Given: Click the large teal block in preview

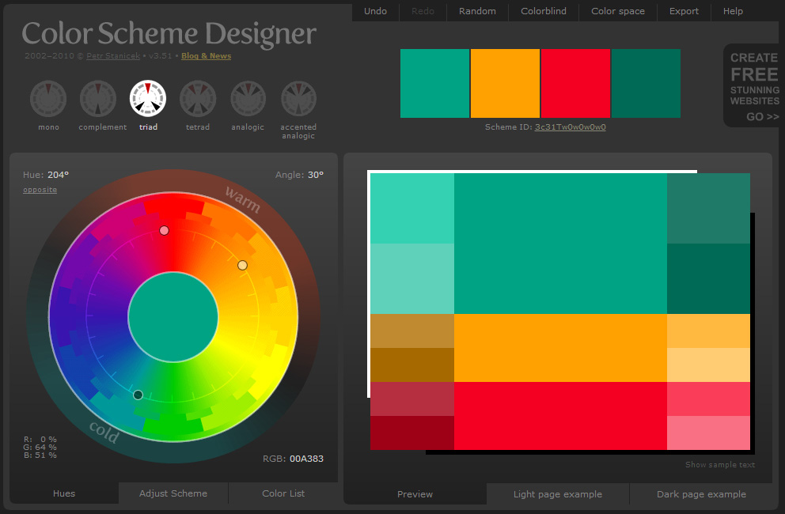Looking at the screenshot, I should pyautogui.click(x=560, y=244).
